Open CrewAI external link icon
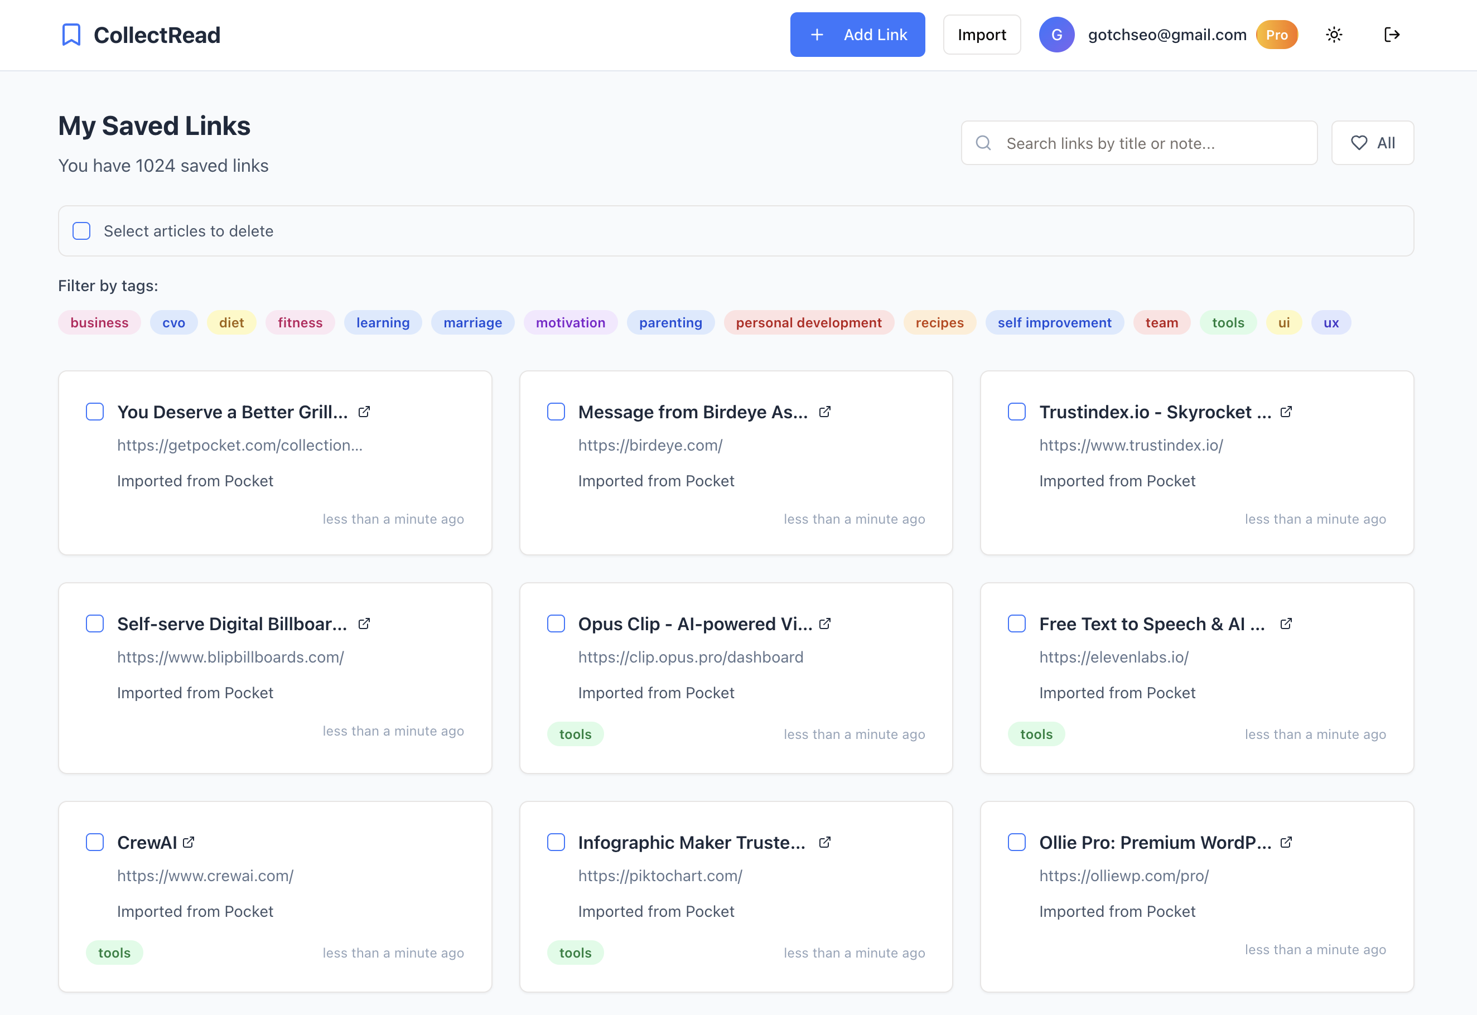The width and height of the screenshot is (1477, 1015). 189,843
